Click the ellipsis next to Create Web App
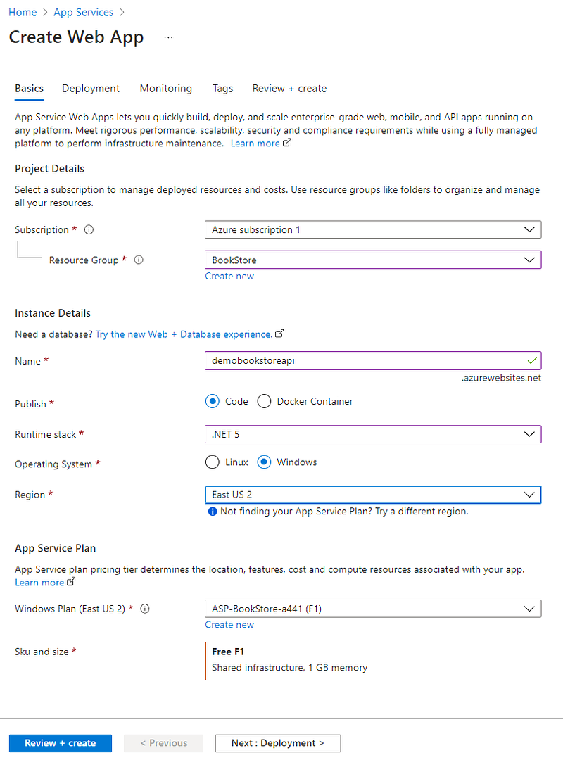Viewport: 563px width, 760px height. pos(168,37)
